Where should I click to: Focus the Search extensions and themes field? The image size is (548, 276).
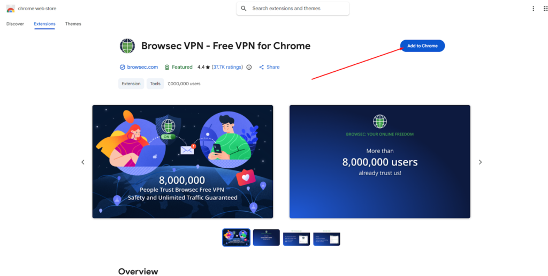click(293, 9)
